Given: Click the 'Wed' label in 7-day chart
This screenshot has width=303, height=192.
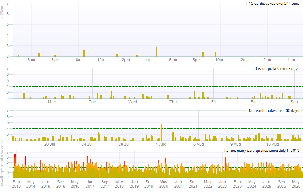Looking at the screenshot, I should tap(133, 102).
